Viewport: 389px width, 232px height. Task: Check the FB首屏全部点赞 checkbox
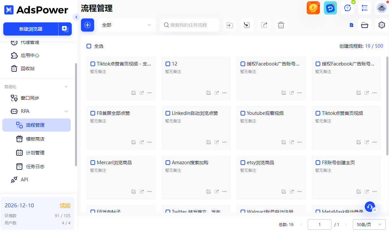point(93,113)
